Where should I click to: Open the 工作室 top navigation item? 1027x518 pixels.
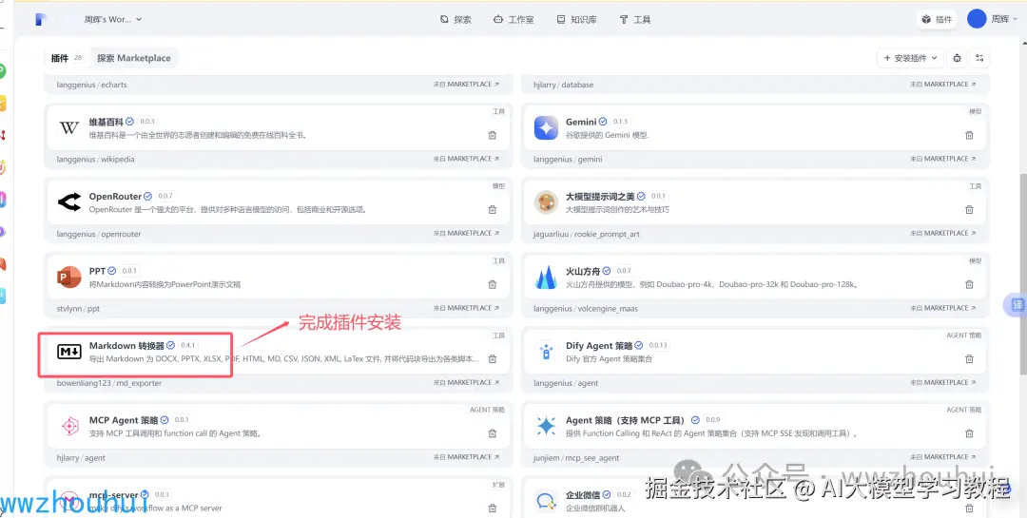[513, 20]
